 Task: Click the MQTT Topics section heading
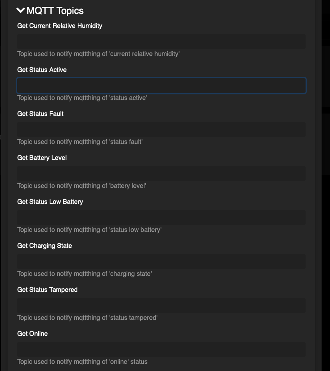(55, 11)
